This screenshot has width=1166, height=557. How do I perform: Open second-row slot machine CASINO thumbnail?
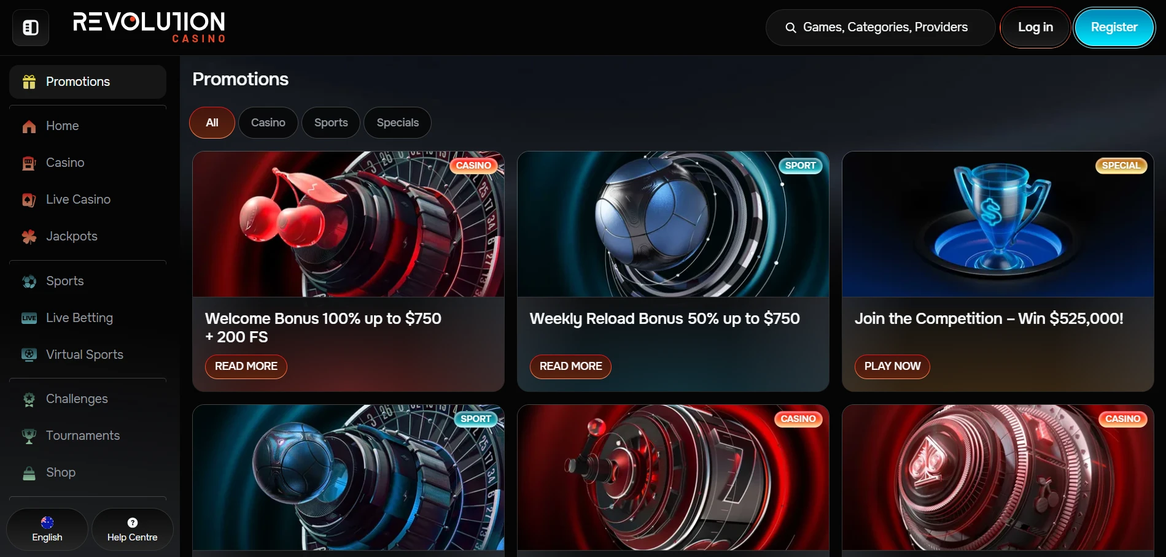tap(673, 477)
